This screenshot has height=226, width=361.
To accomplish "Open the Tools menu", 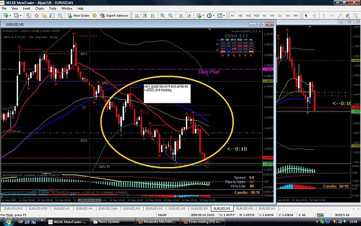I will point(53,8).
